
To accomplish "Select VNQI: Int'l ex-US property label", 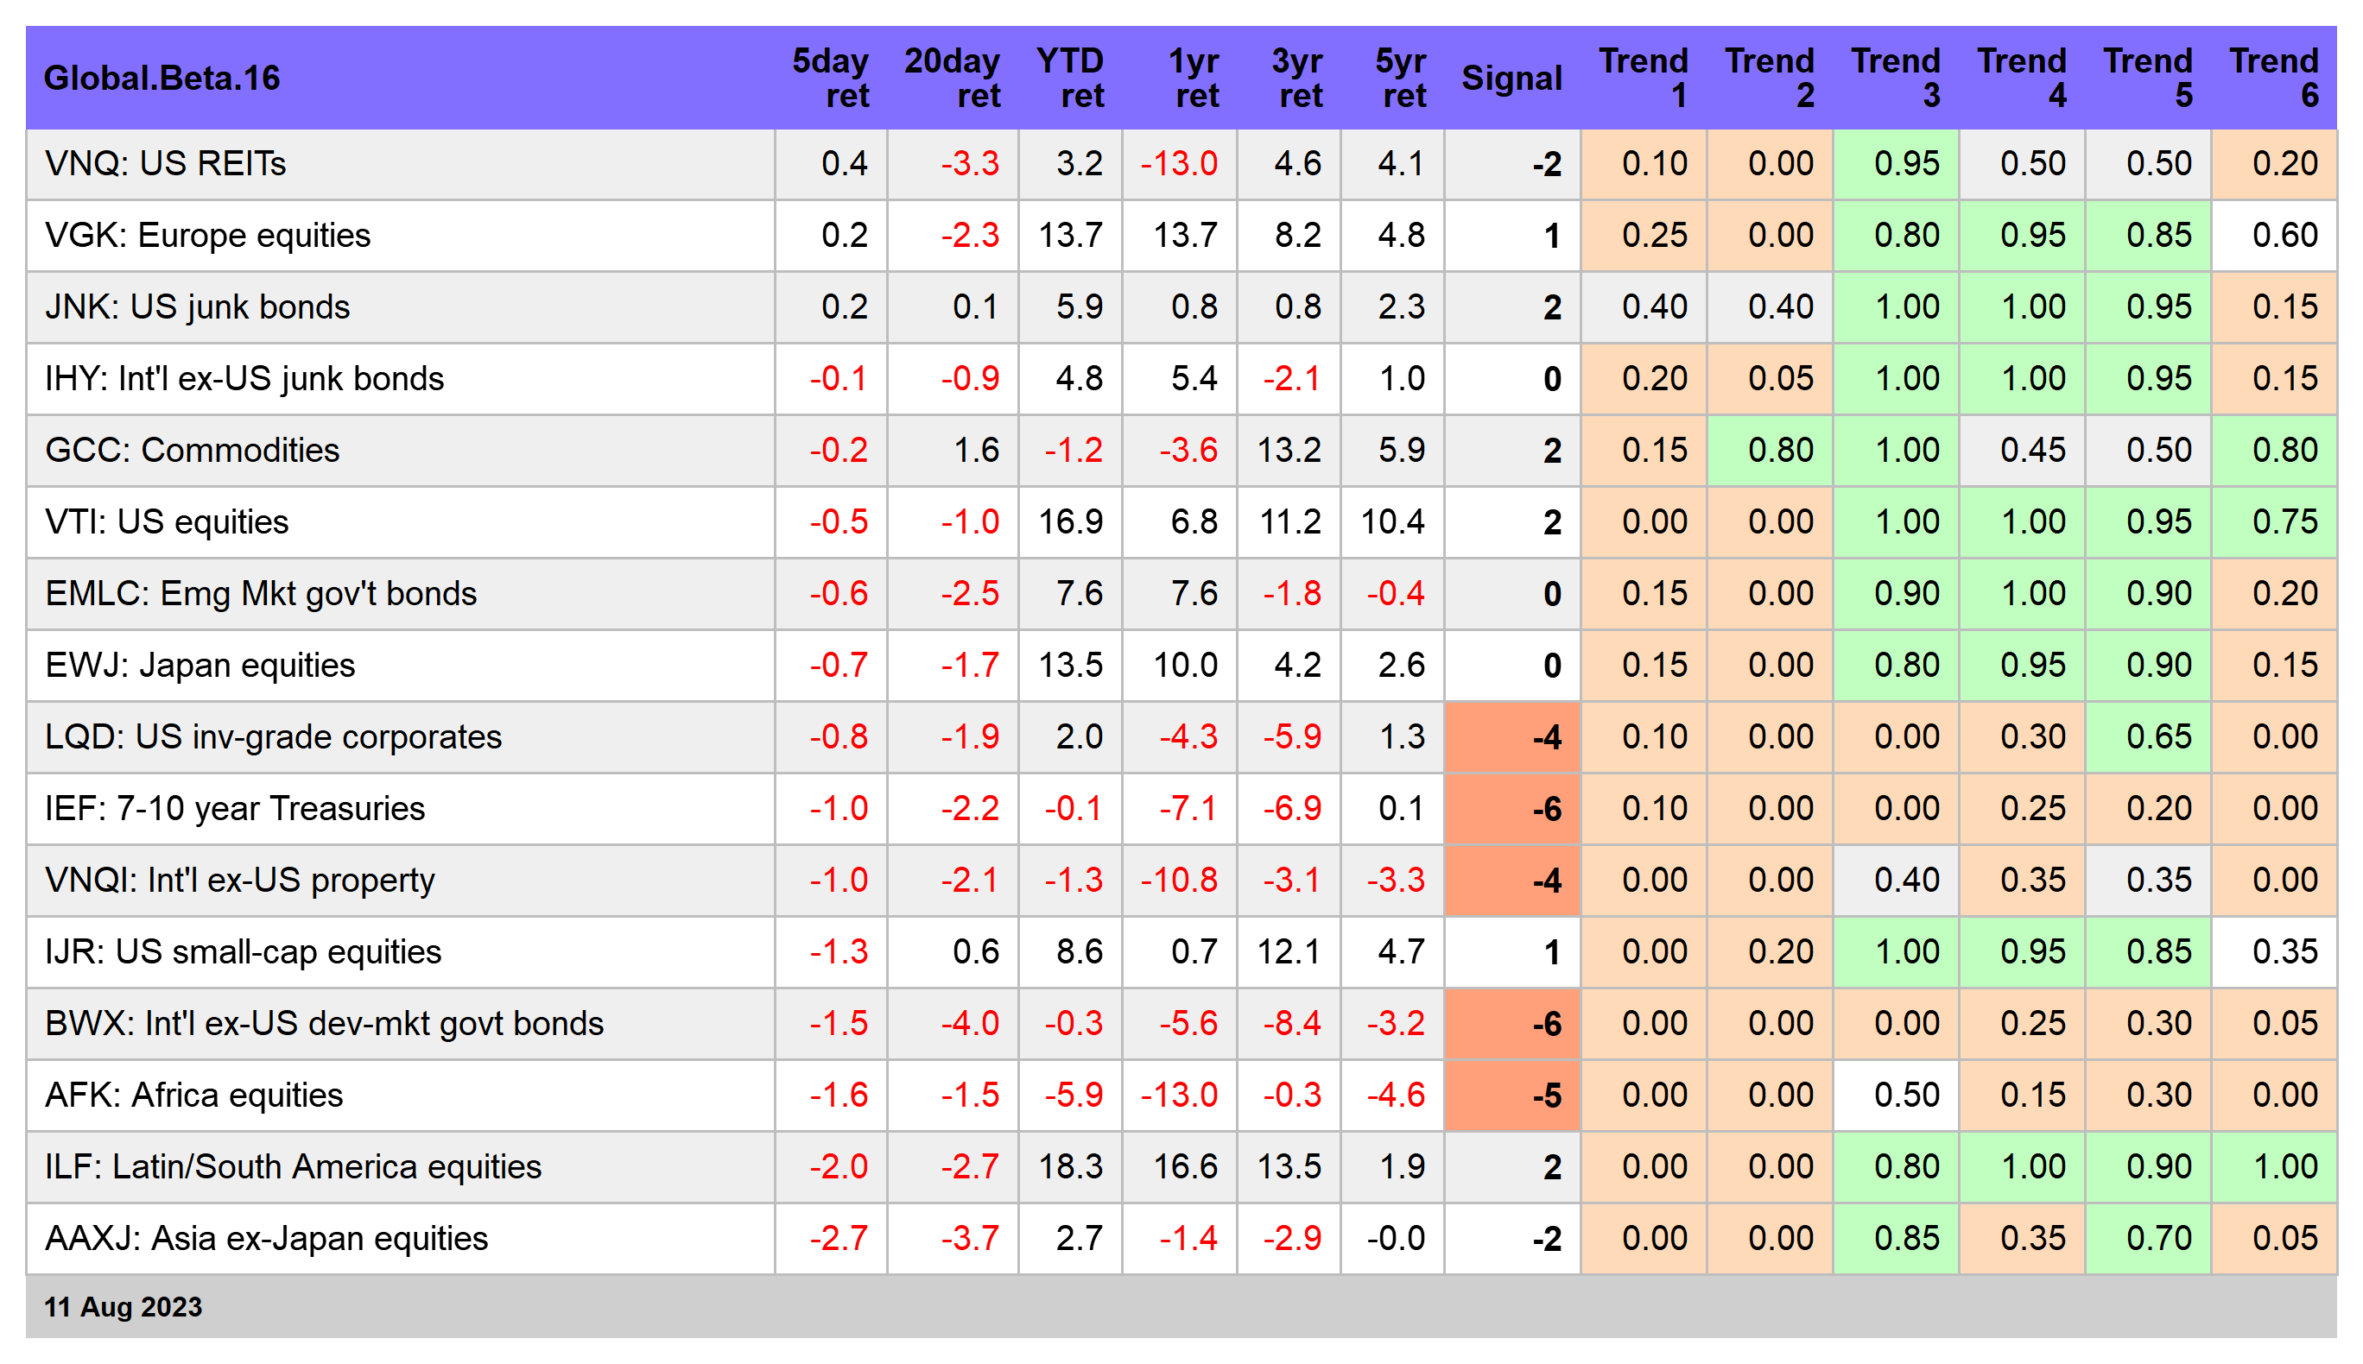I will pyautogui.click(x=239, y=881).
